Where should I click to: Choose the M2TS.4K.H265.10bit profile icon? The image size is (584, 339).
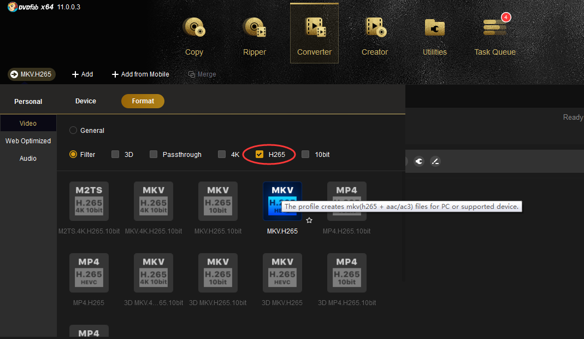coord(89,201)
